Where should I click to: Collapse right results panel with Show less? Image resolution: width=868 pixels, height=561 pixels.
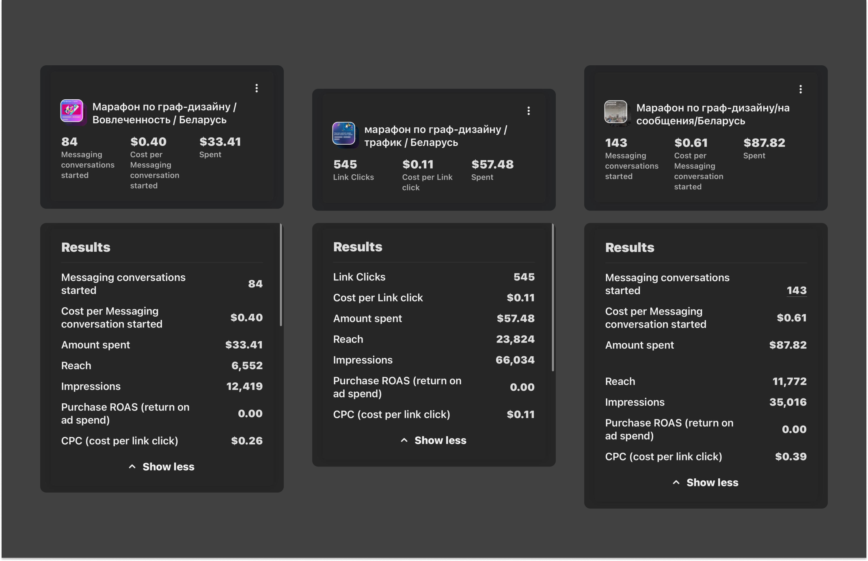(x=712, y=483)
